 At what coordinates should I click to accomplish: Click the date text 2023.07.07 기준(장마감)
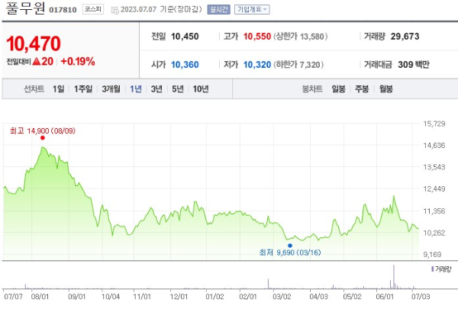click(x=161, y=9)
